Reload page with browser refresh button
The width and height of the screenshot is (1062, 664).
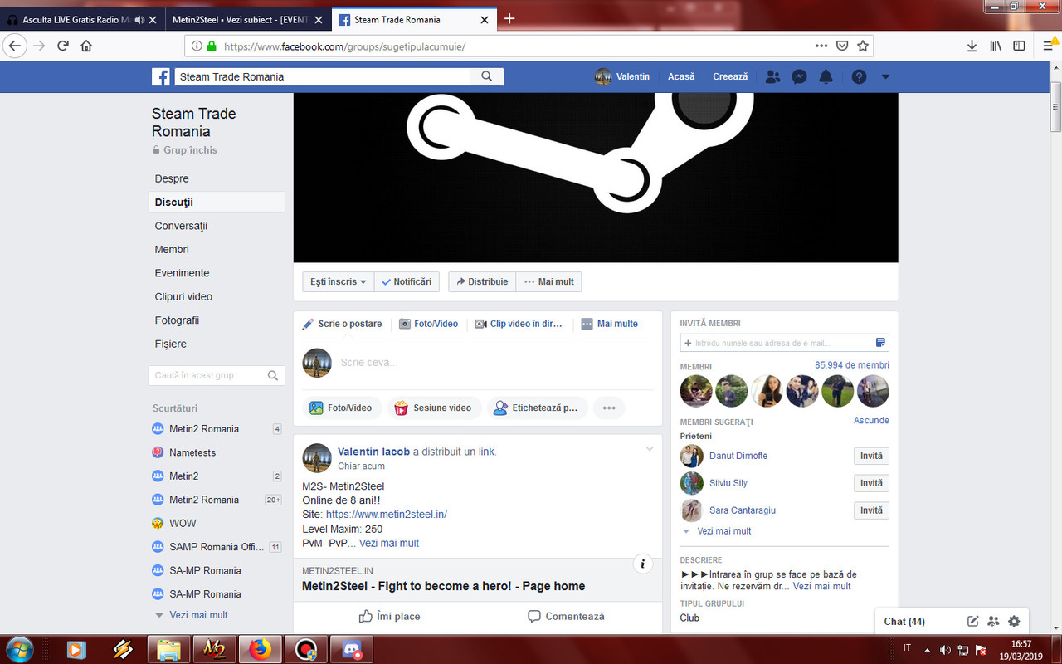62,46
